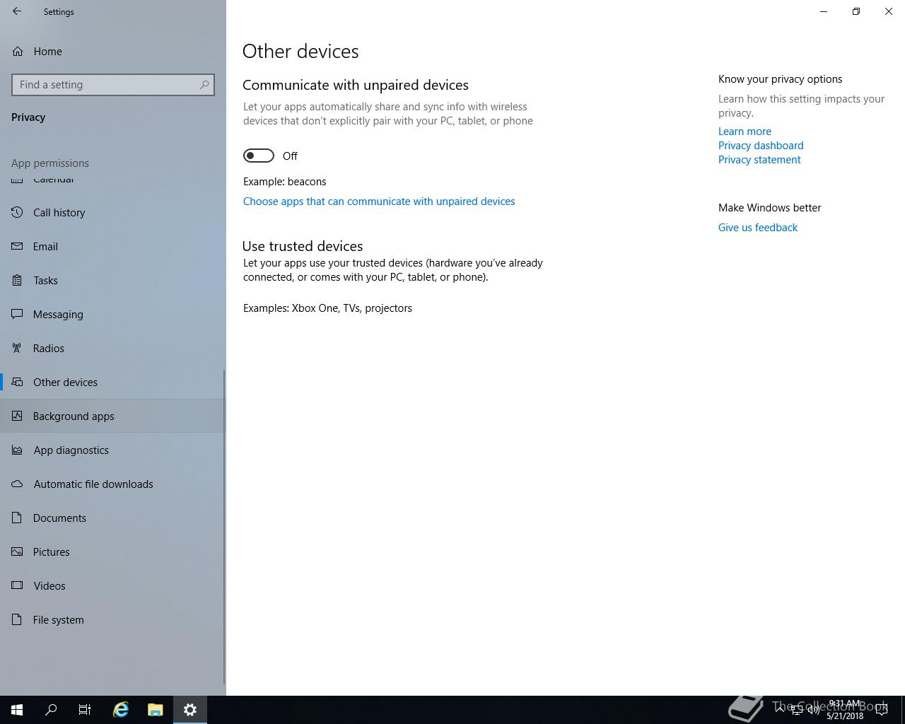Go back using the Settings back arrow
Image resolution: width=905 pixels, height=724 pixels.
click(17, 11)
